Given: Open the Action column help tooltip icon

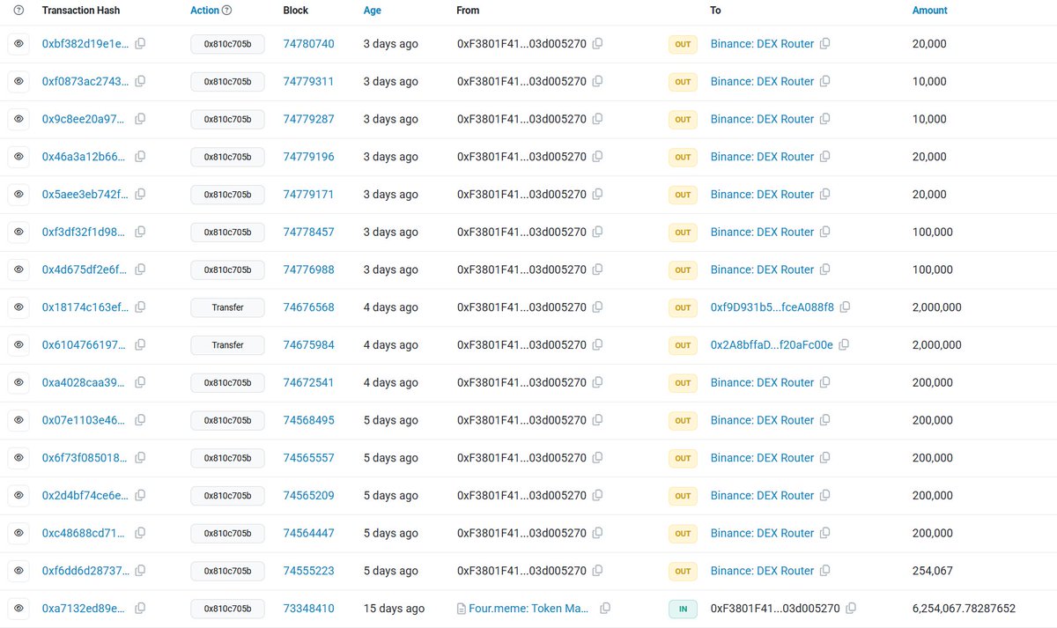Looking at the screenshot, I should coord(227,11).
